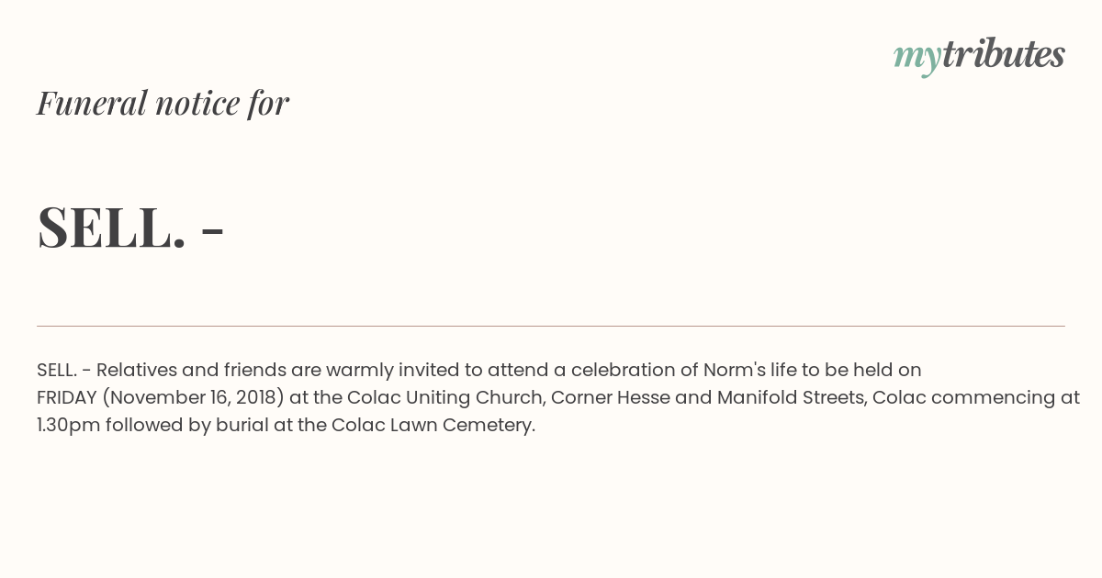Click the mytributes logo
Screen dimensions: 1102x578
tap(979, 56)
